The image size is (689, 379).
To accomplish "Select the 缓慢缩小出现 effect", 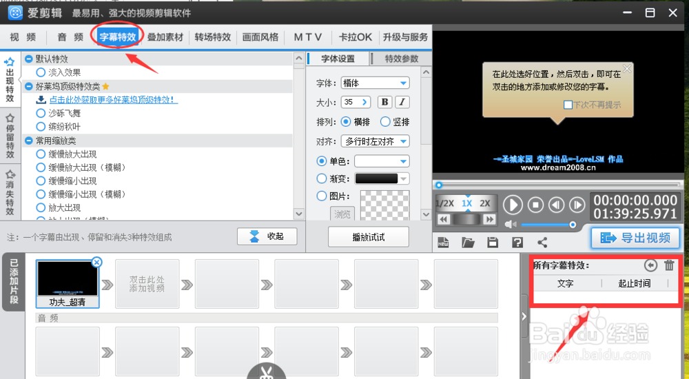I will [41, 181].
